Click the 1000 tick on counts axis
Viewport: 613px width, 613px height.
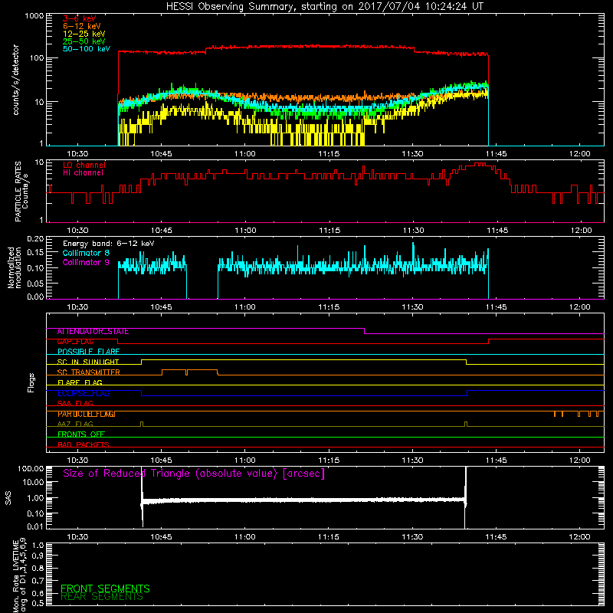point(34,16)
